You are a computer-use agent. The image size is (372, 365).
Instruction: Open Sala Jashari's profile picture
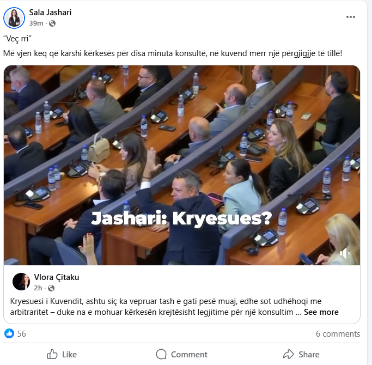(x=14, y=18)
